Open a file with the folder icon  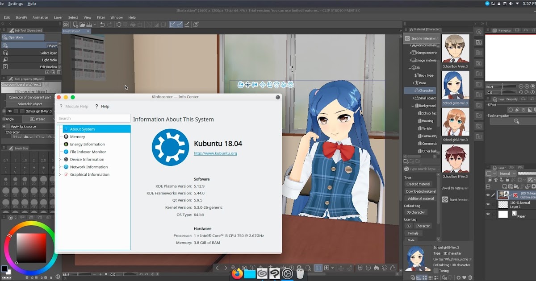[x=83, y=25]
